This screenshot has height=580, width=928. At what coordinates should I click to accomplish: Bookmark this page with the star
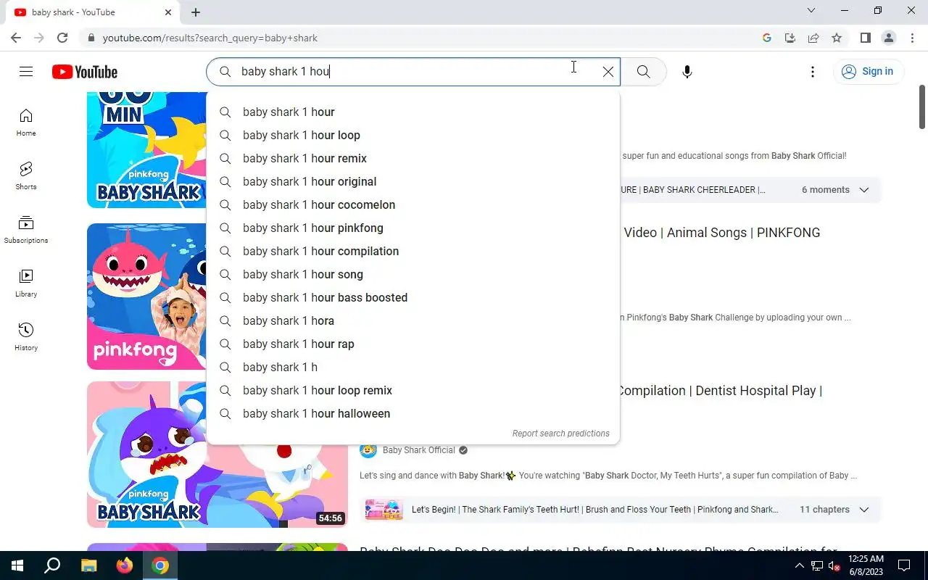(837, 38)
